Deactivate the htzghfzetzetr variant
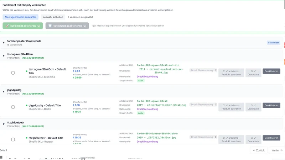Viewport: 285px width, 160px height. pos(271,138)
